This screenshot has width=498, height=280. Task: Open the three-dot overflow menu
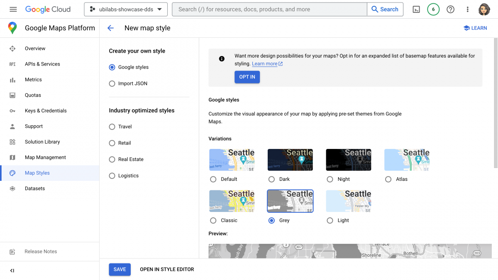468,9
